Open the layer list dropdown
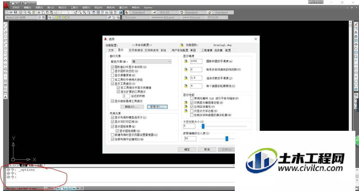Viewport: 359px width, 191px height. coord(80,17)
